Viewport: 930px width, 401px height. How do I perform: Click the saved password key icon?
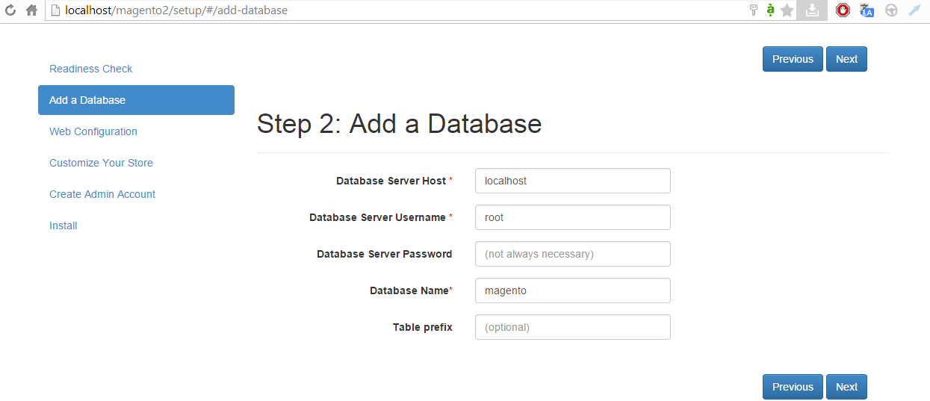pyautogui.click(x=753, y=10)
